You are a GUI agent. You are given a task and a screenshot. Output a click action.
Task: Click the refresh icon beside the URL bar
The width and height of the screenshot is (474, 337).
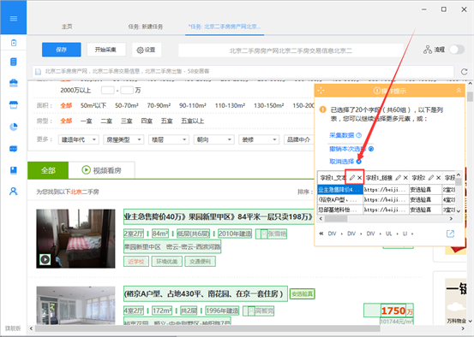point(464,72)
